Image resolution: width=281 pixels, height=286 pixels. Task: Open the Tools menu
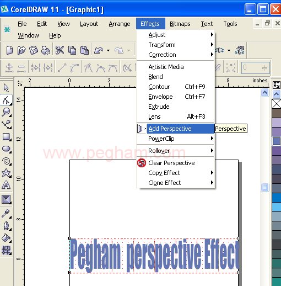[x=230, y=24]
